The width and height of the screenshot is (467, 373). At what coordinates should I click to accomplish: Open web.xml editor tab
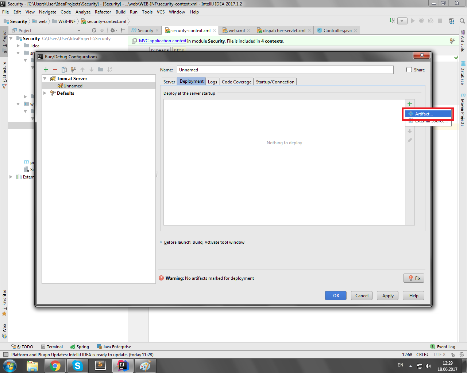236,31
